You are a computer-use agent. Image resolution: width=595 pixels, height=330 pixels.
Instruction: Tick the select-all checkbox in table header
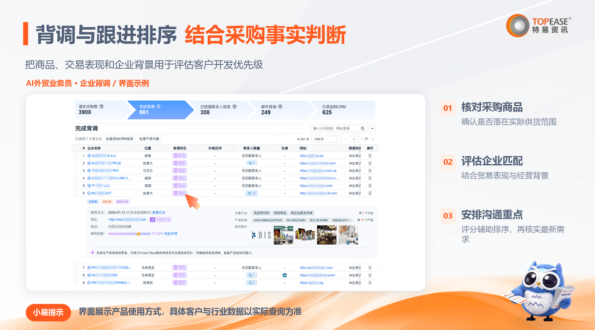[x=76, y=148]
